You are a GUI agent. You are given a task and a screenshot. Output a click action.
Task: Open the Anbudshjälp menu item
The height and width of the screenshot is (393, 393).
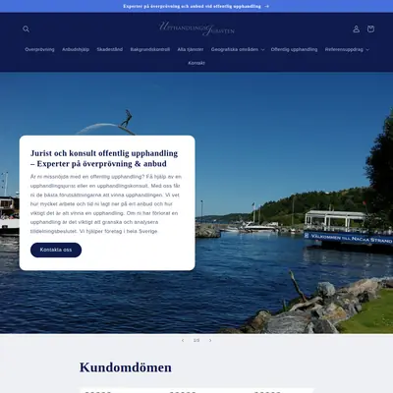tap(76, 49)
